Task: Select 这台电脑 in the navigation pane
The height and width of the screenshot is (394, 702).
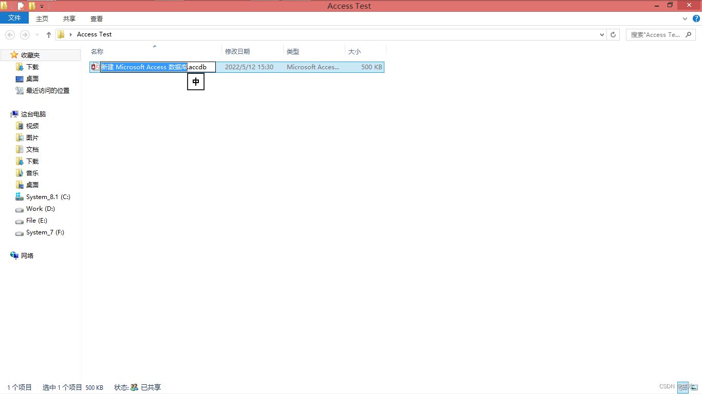Action: point(33,114)
